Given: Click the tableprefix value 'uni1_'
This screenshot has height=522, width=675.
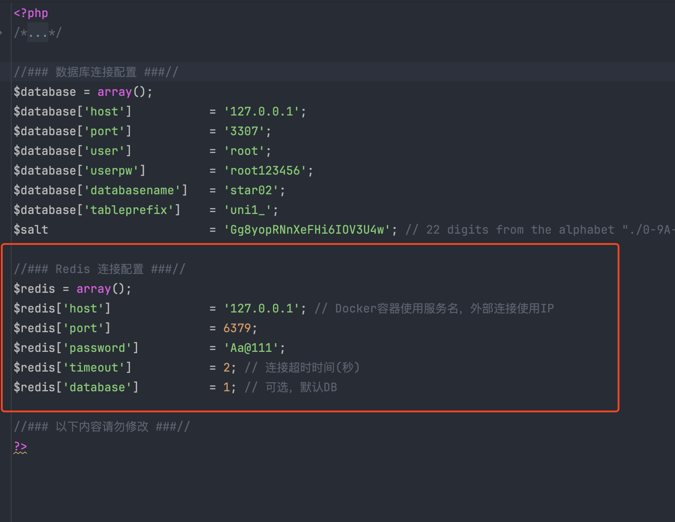Looking at the screenshot, I should (247, 210).
